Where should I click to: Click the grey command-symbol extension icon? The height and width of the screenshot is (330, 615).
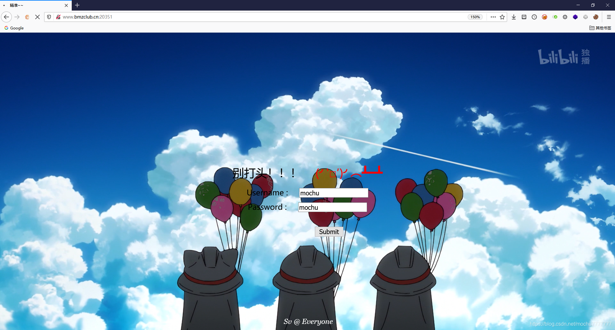(586, 17)
